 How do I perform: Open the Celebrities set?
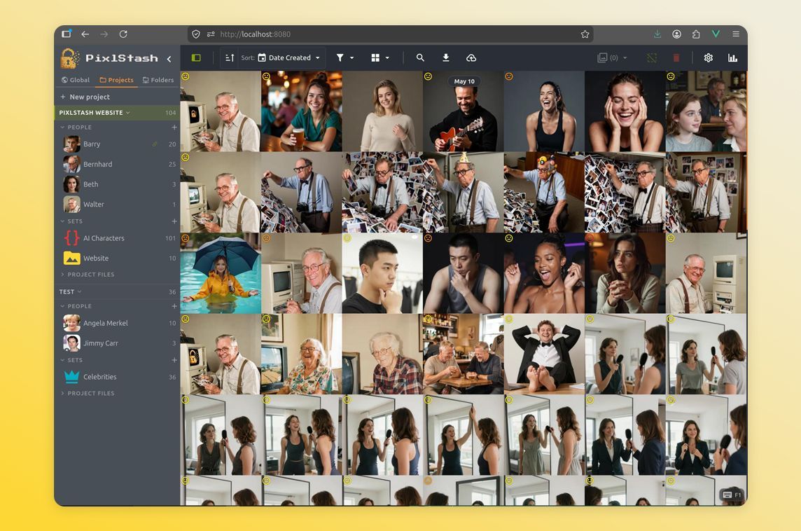coord(117,377)
